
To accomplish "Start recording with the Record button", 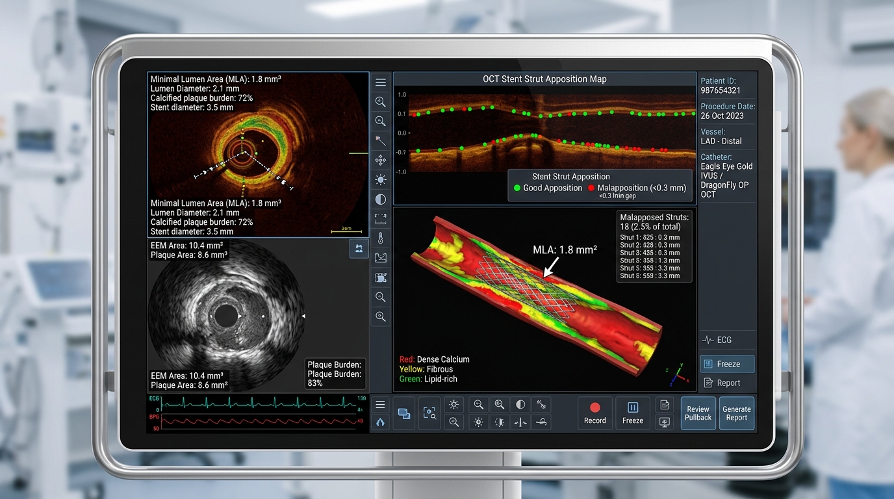I will (594, 413).
